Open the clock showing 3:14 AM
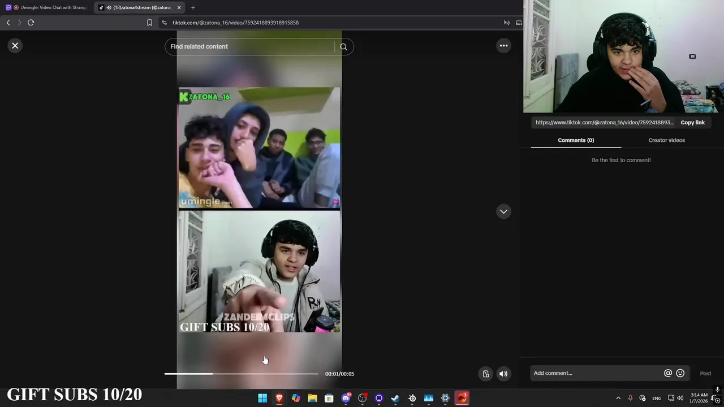This screenshot has height=407, width=724. point(699,398)
